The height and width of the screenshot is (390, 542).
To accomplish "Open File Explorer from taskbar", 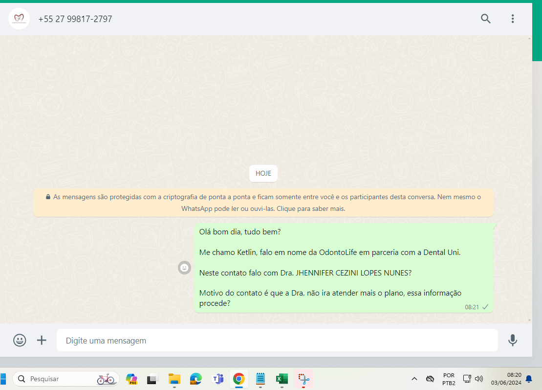I will pyautogui.click(x=174, y=379).
